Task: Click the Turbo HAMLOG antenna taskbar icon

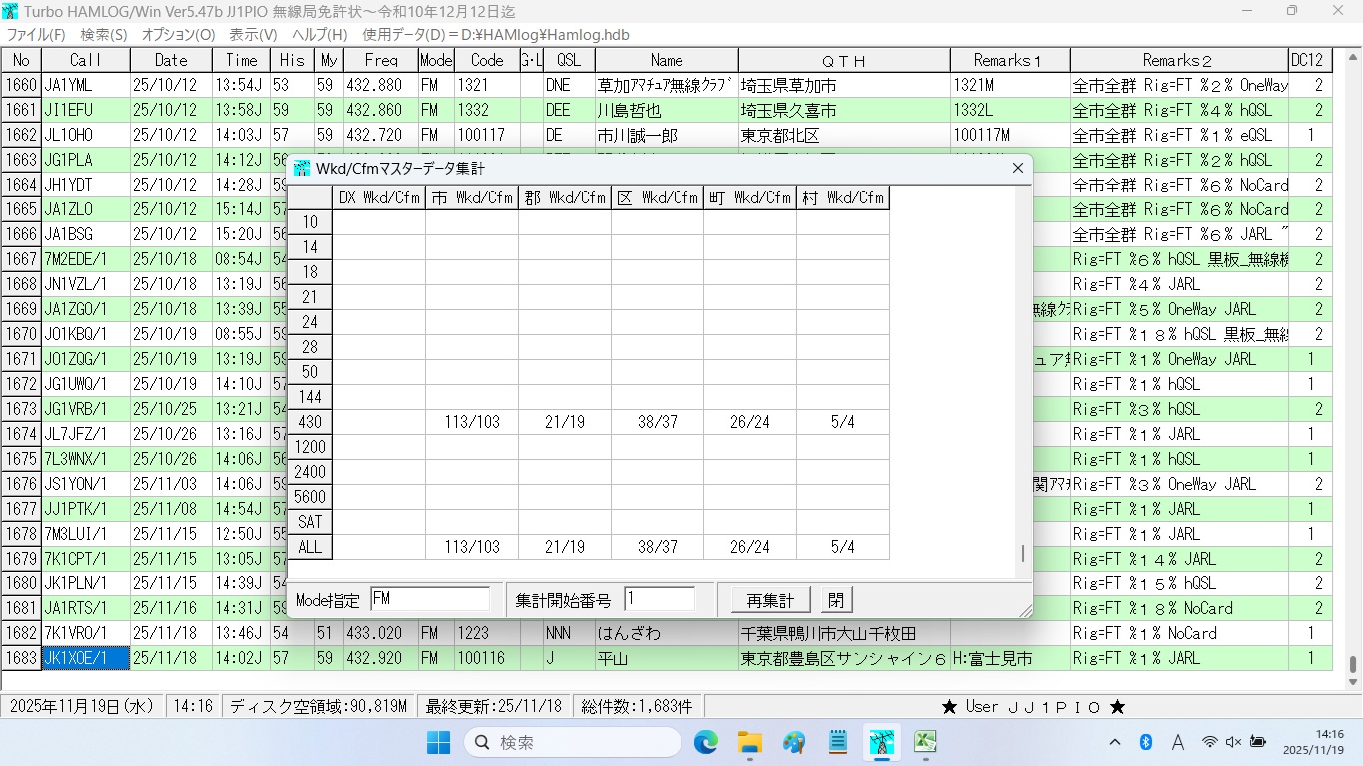Action: 882,742
